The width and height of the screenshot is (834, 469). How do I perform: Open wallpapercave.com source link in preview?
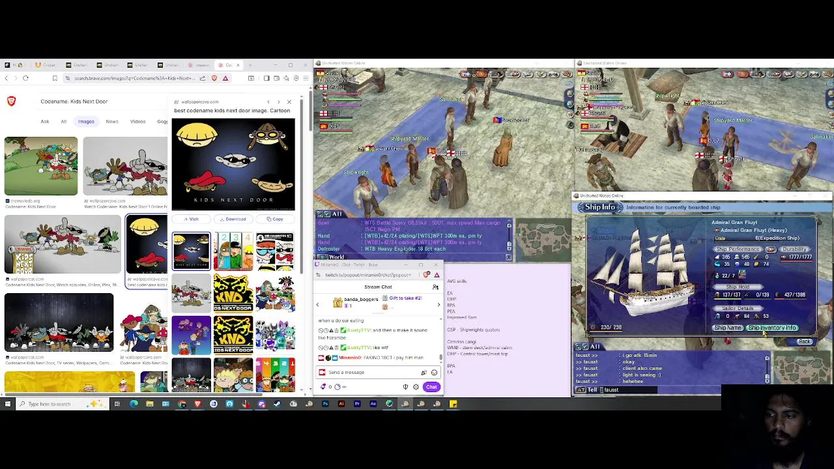pyautogui.click(x=199, y=102)
